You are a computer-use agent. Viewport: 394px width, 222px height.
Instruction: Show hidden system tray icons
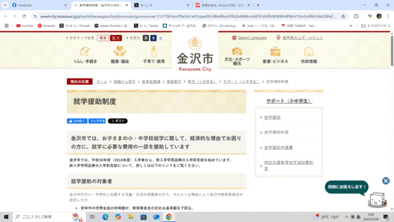click(x=346, y=217)
